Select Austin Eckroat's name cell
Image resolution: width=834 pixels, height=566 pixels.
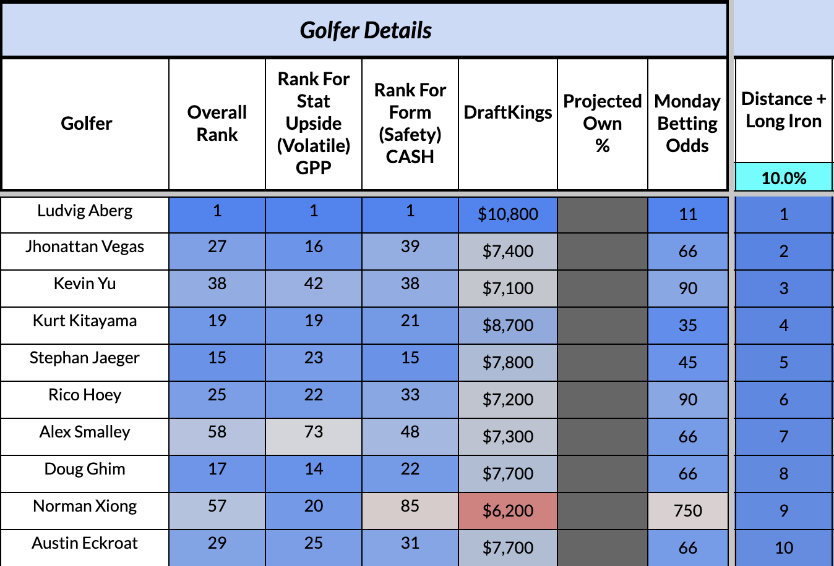[x=85, y=544]
